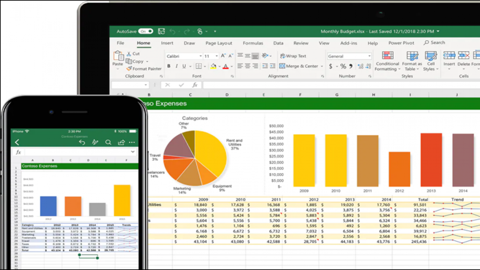Apply the Percent Style format
This screenshot has width=480, height=270.
[x=342, y=65]
